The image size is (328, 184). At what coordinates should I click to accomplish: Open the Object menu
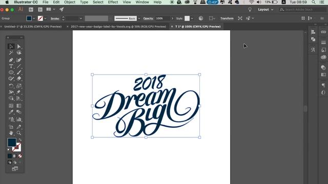70,2
